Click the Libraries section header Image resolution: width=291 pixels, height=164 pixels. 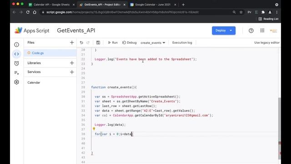click(34, 63)
